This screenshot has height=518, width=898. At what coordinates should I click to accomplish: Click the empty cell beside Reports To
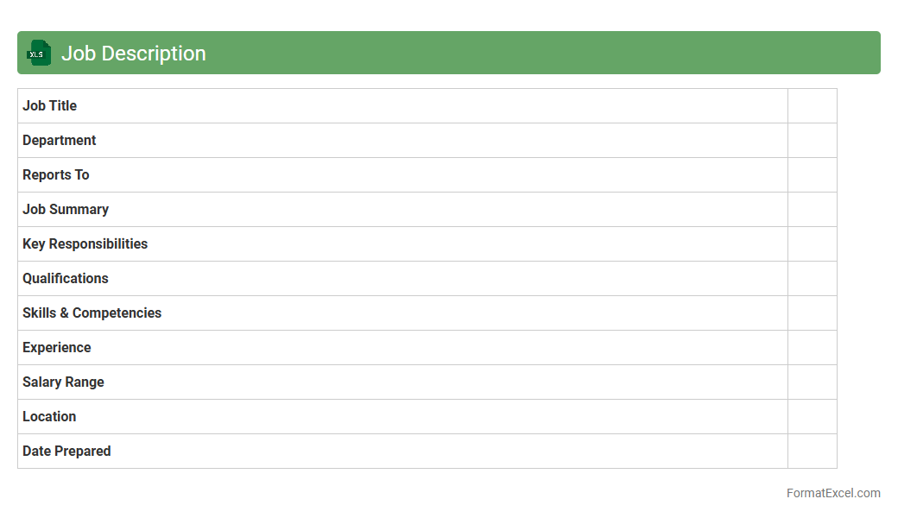pyautogui.click(x=812, y=174)
